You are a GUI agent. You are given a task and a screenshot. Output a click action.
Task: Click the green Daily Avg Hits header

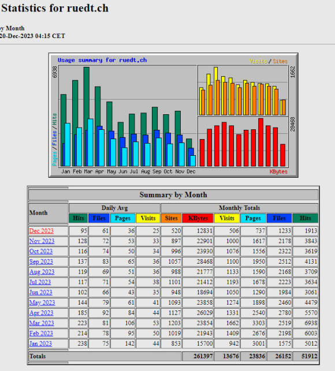[x=78, y=218]
